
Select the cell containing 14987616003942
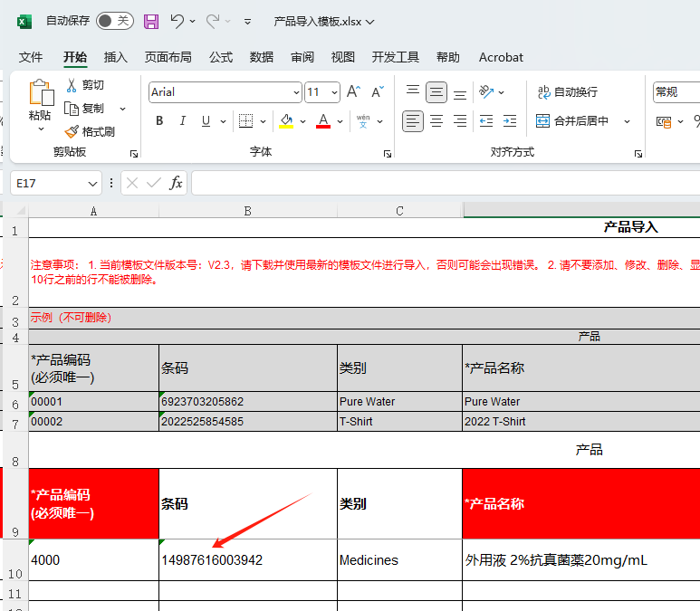[248, 560]
